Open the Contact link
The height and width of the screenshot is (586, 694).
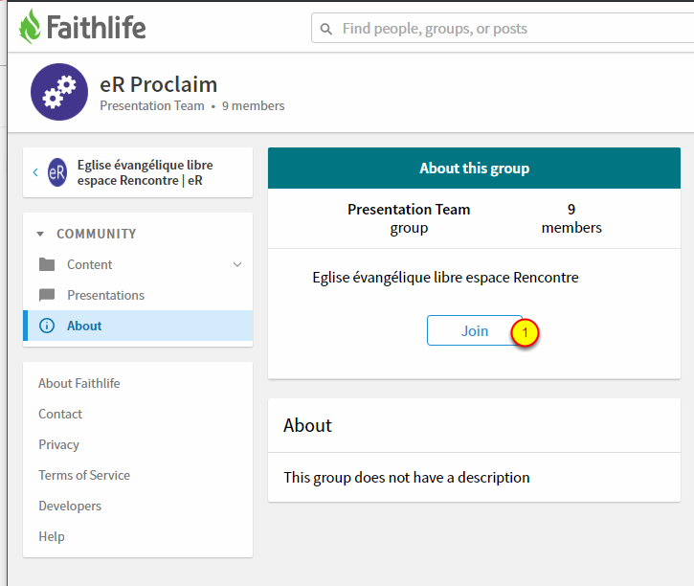(60, 415)
